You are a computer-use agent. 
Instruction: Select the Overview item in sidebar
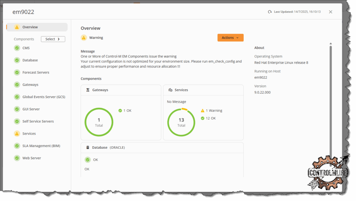[30, 27]
